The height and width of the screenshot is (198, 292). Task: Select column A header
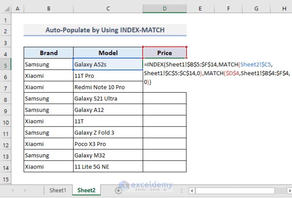coord(18,9)
